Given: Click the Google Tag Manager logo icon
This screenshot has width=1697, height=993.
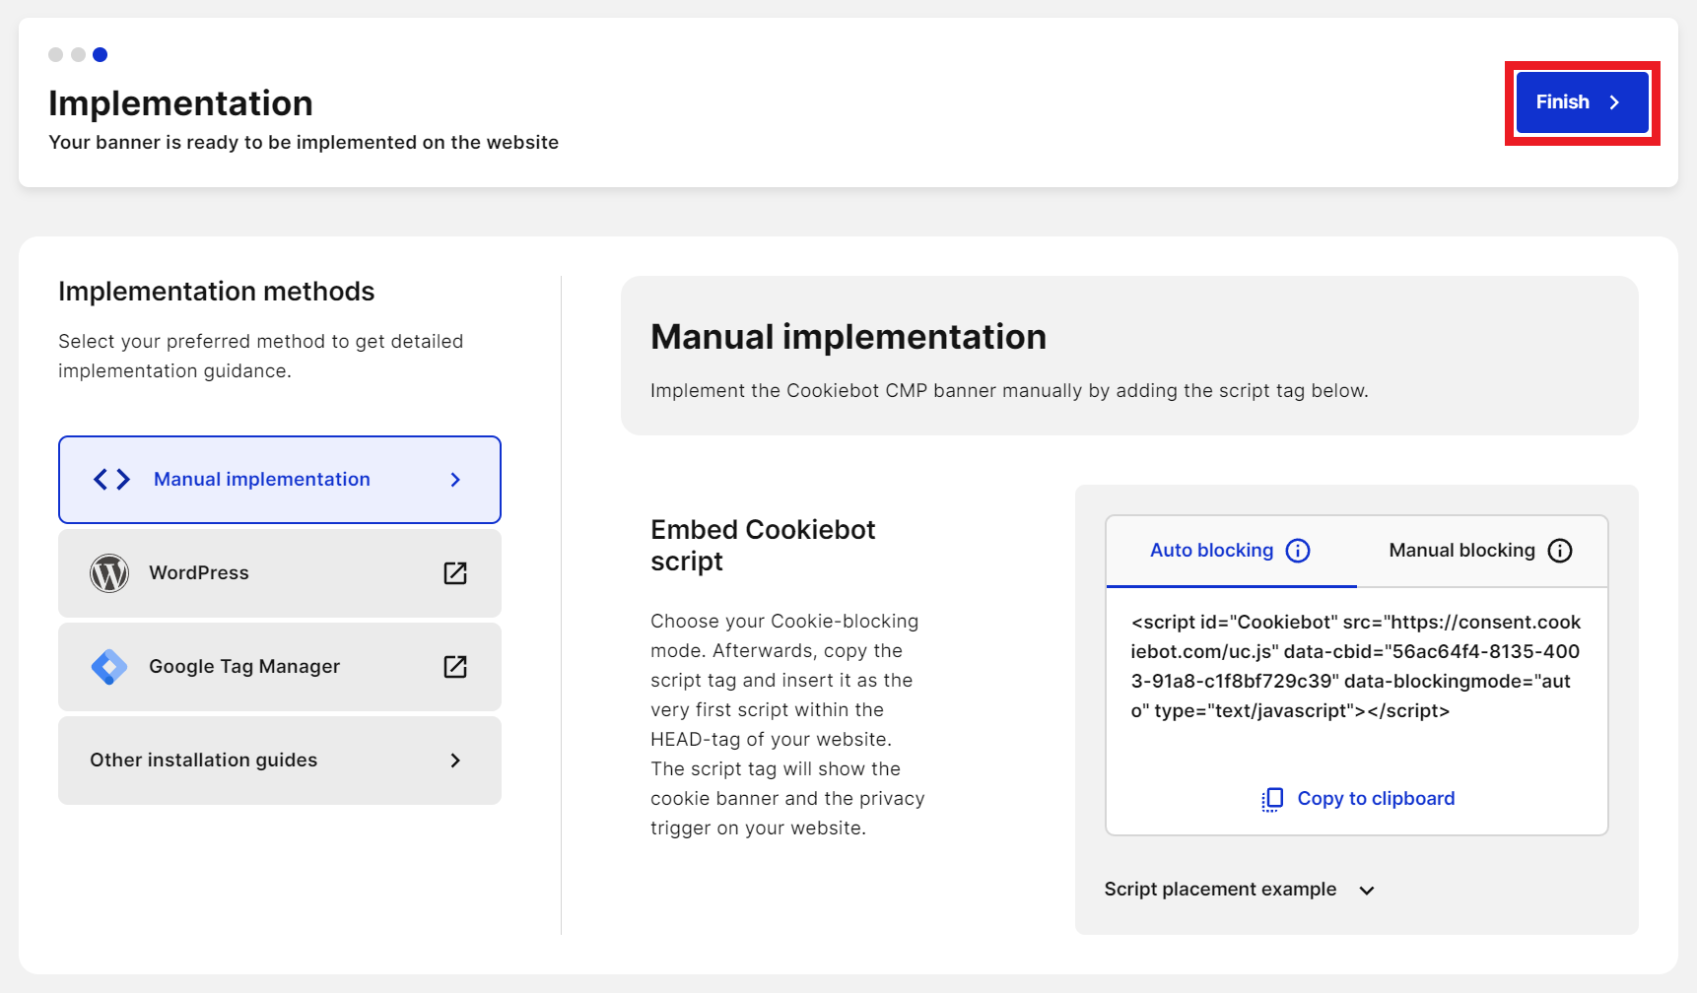Looking at the screenshot, I should tap(109, 667).
